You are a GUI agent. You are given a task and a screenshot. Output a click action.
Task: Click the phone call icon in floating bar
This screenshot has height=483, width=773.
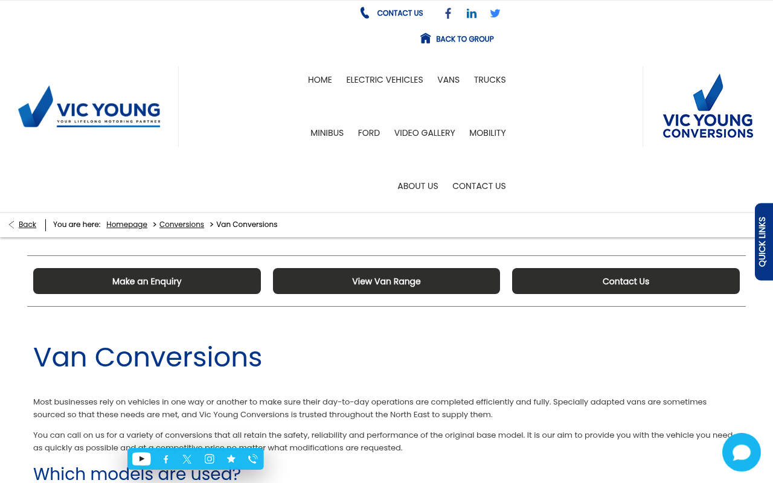tap(253, 459)
